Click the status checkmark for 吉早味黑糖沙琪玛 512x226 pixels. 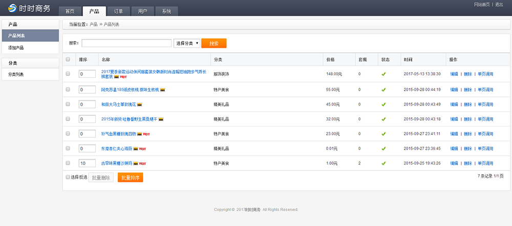coord(383,163)
